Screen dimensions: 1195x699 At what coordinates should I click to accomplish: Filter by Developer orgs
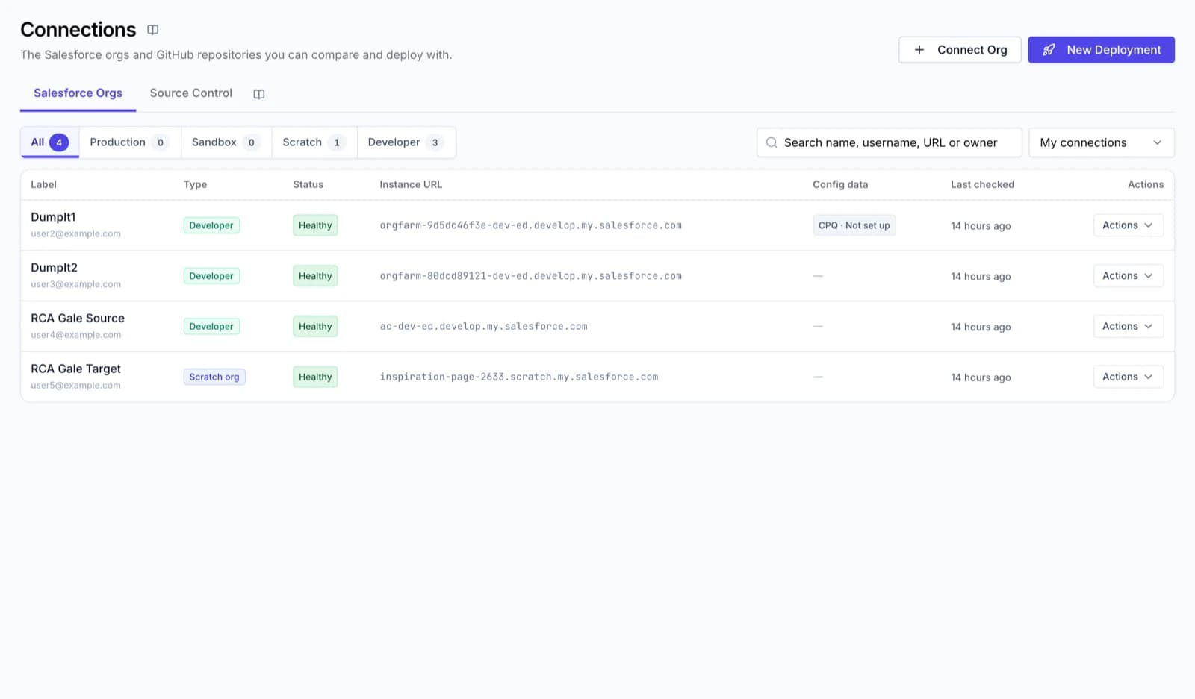pyautogui.click(x=406, y=142)
